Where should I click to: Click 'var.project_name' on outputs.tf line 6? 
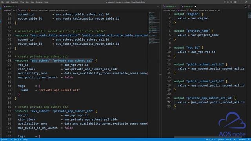(205, 35)
